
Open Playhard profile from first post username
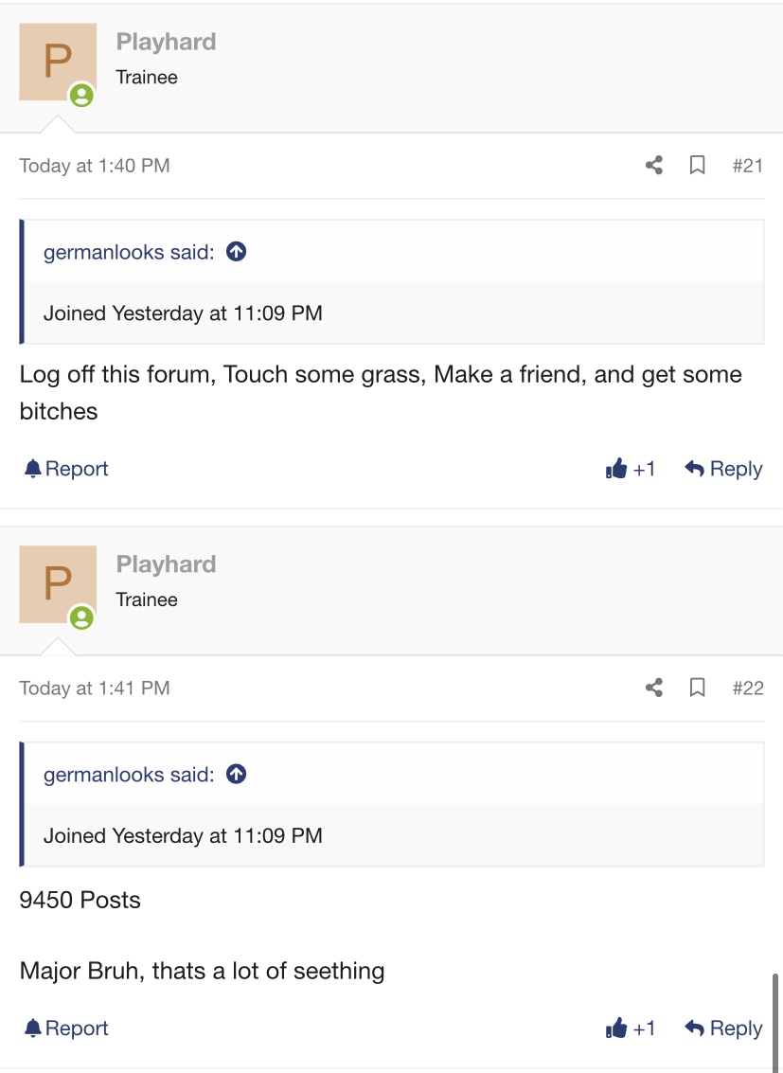click(166, 42)
